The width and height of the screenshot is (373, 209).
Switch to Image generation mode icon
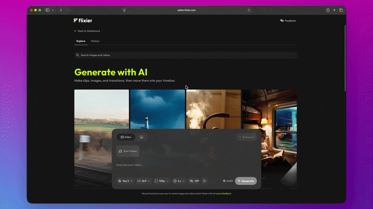[x=141, y=137]
